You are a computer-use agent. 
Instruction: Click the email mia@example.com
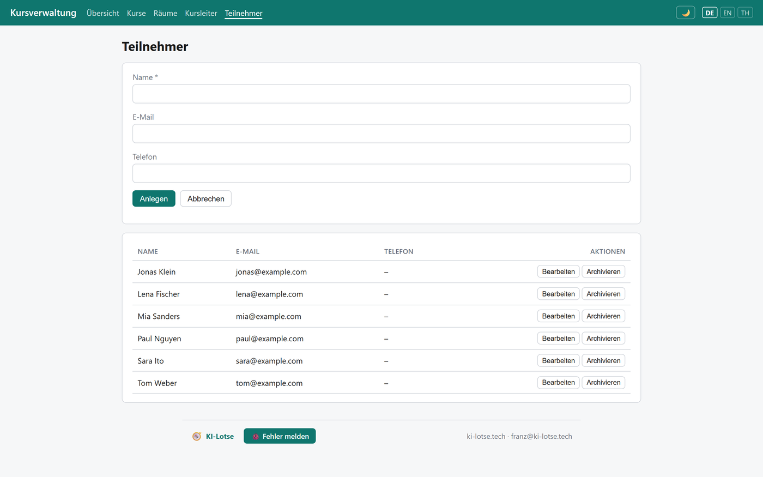pos(269,317)
